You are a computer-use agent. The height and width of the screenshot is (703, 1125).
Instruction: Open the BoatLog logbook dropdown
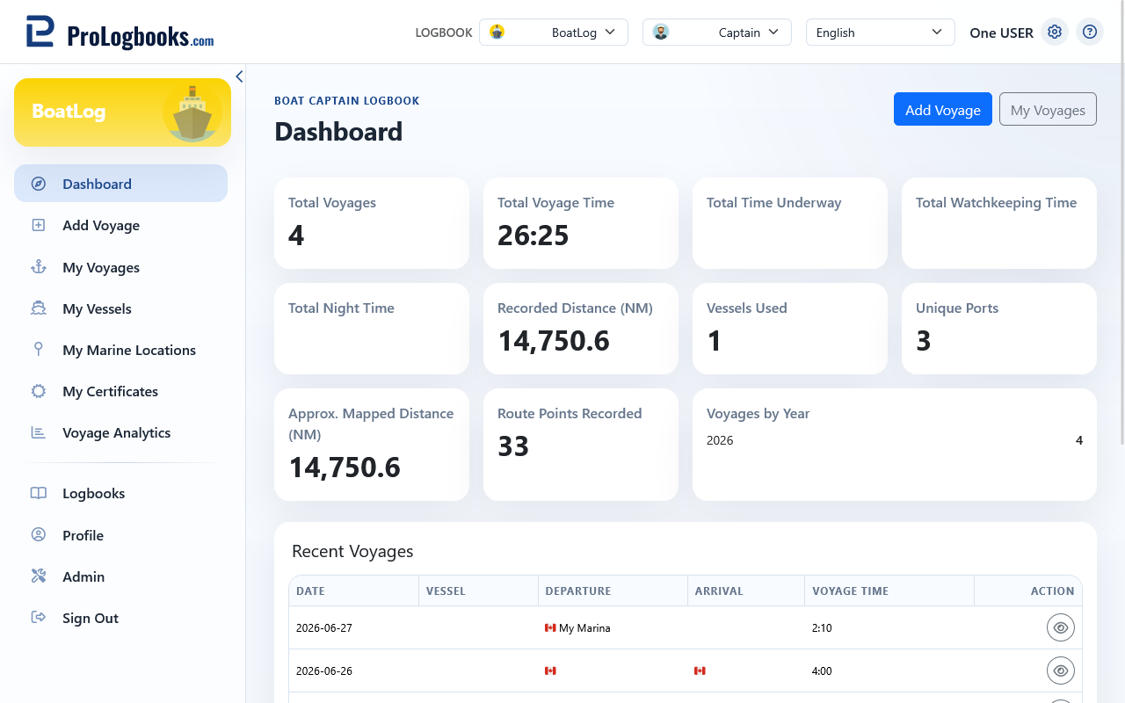(554, 33)
